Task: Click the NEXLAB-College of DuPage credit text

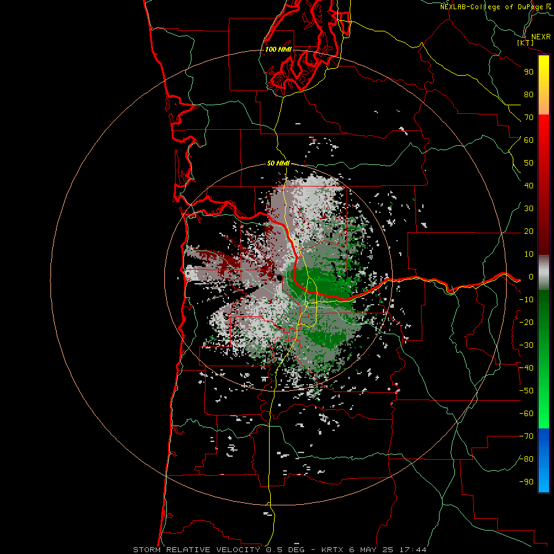Action: (x=491, y=7)
